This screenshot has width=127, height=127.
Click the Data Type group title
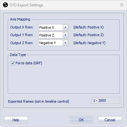[18, 55]
